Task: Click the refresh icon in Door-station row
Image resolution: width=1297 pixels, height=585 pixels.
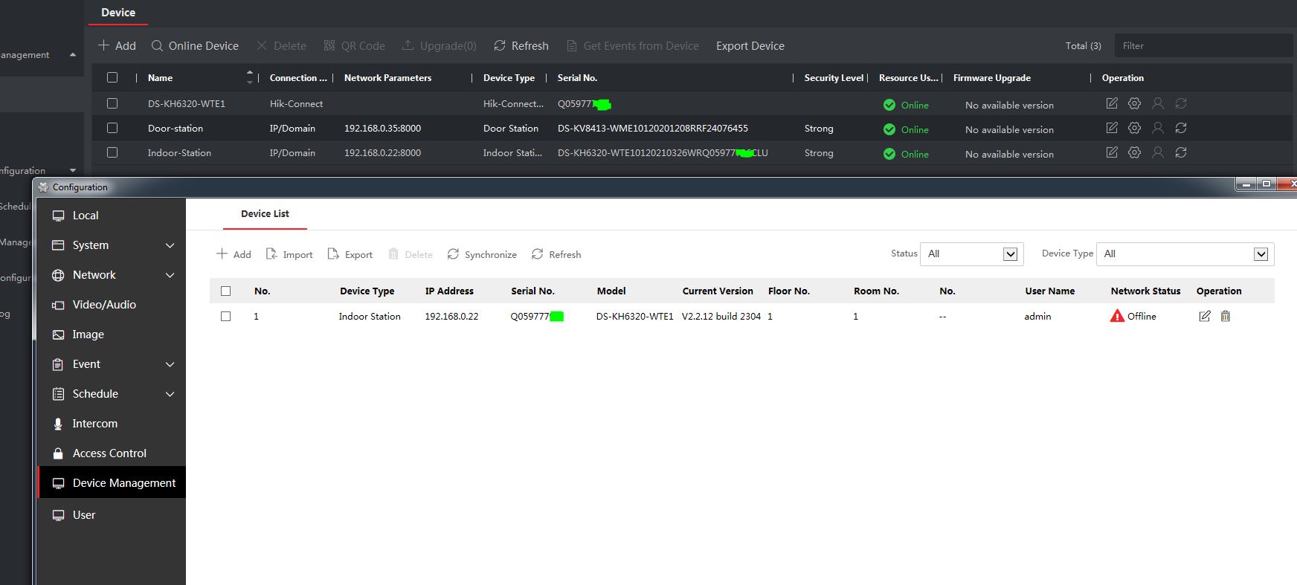Action: tap(1181, 128)
